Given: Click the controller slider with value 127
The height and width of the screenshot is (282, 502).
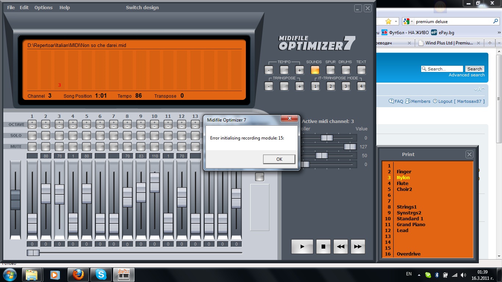Looking at the screenshot, I should coord(350,147).
